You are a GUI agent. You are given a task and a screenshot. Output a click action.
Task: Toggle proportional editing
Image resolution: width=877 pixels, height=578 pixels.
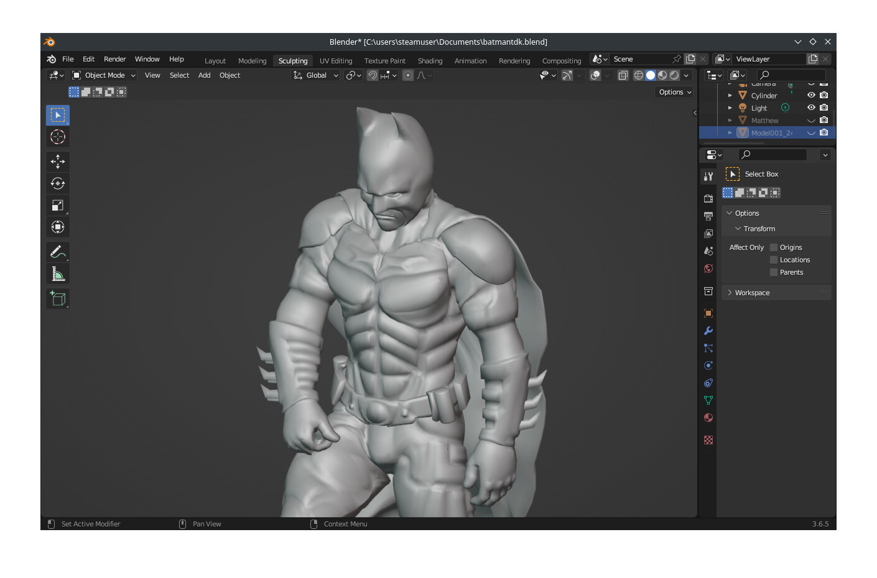(x=408, y=75)
